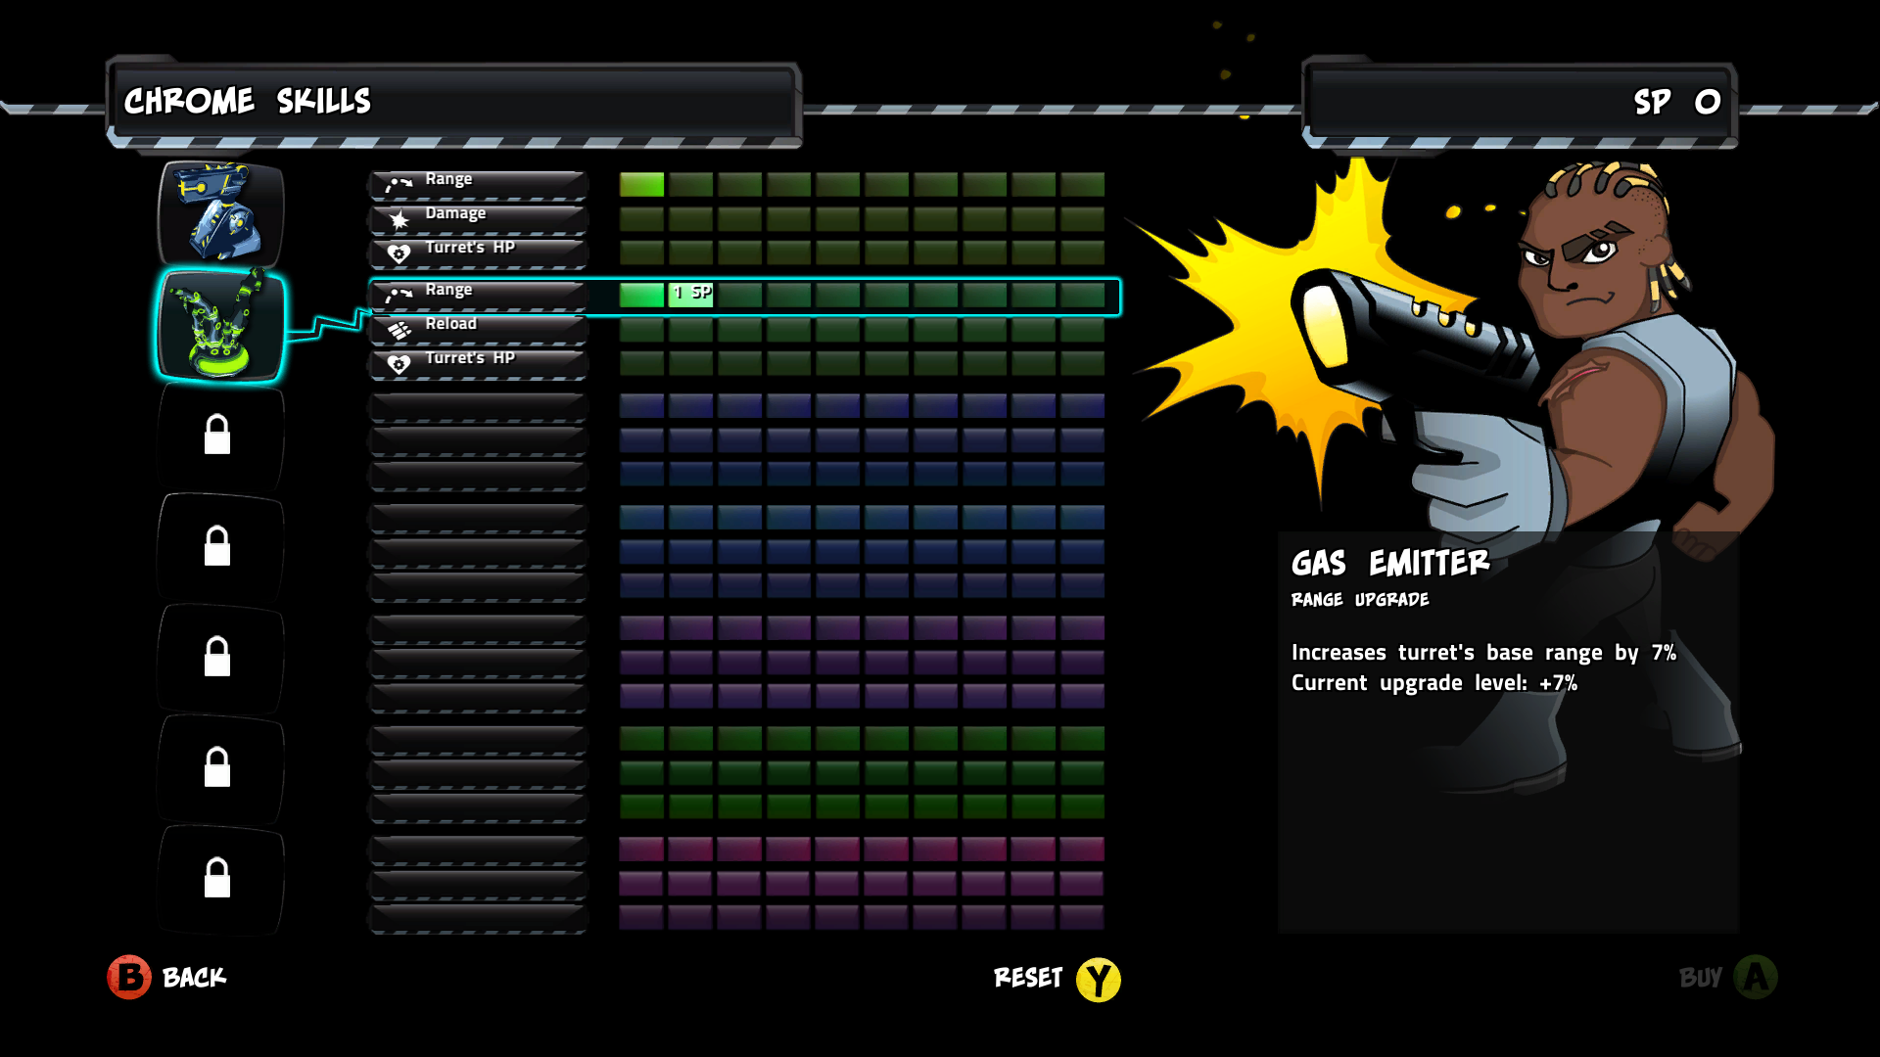Click the Reload skill bullets icon

(x=399, y=331)
